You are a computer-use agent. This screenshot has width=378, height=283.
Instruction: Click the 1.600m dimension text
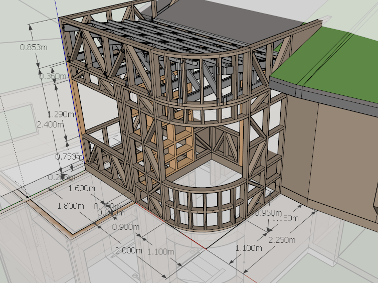[81, 189]
